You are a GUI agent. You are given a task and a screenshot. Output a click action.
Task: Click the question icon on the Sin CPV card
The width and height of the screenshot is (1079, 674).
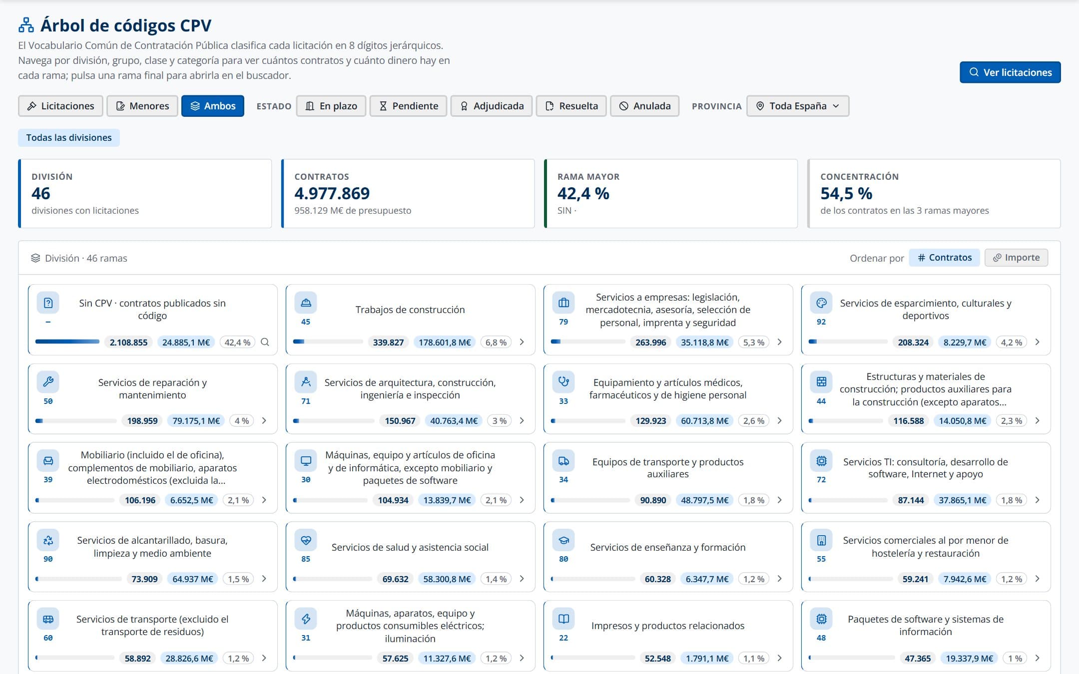48,303
